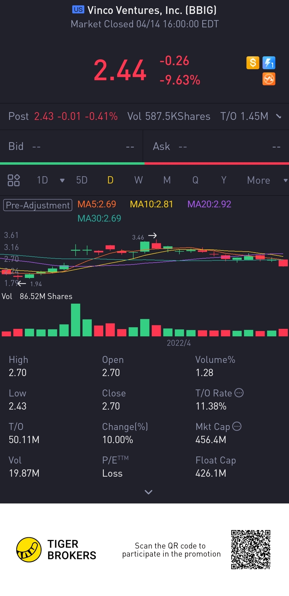Viewport: 289px width, 596px height.
Task: Toggle the Pre-Adjustment button
Action: (x=38, y=205)
